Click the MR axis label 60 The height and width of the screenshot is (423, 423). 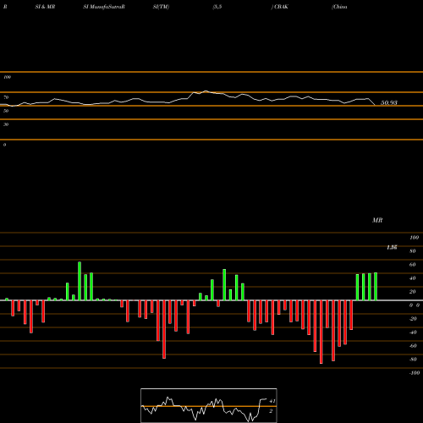point(413,265)
